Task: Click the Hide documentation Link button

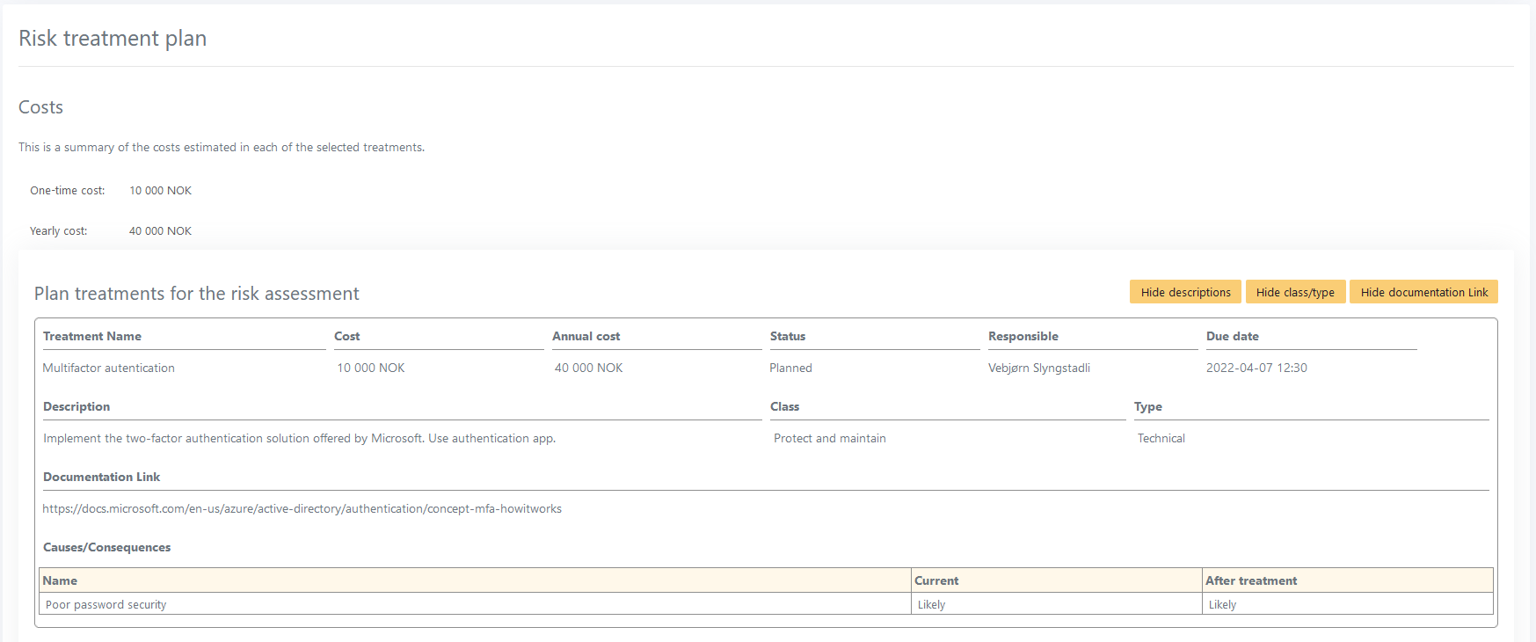Action: 1423,292
